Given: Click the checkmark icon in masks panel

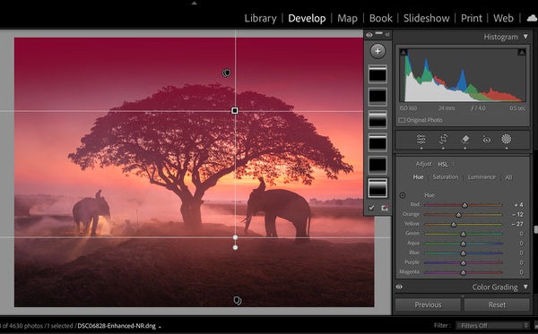Looking at the screenshot, I should tap(371, 208).
